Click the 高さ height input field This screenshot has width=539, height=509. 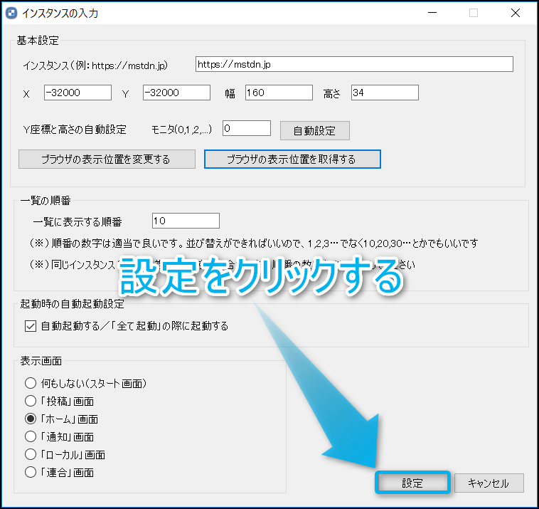coord(384,93)
